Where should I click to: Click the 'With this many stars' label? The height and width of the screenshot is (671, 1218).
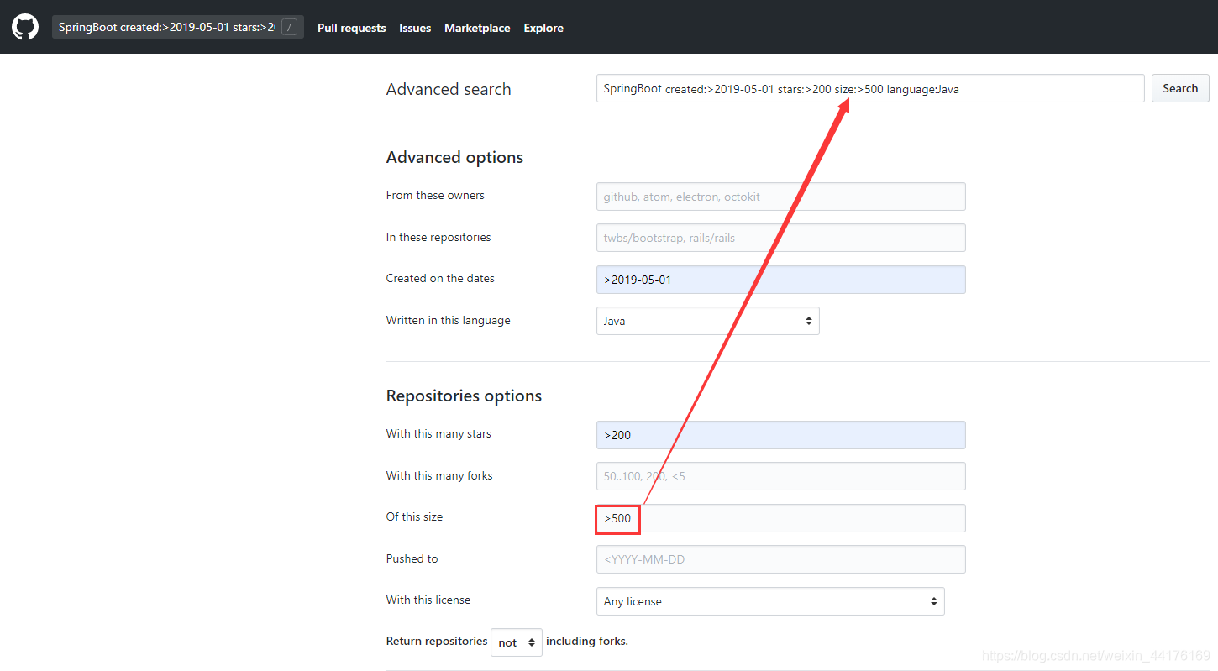[x=438, y=433]
